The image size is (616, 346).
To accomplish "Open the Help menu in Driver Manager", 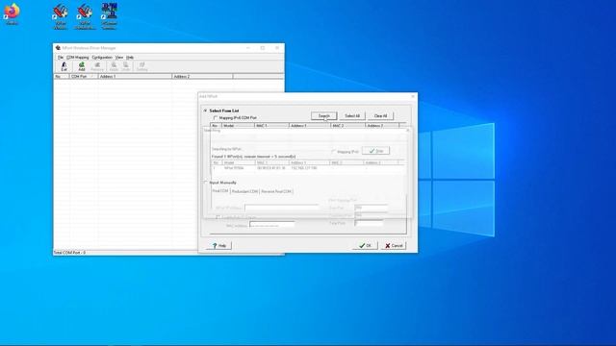I will (x=130, y=58).
